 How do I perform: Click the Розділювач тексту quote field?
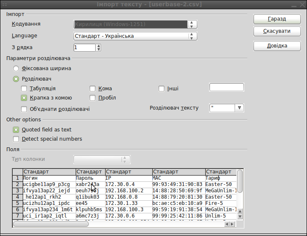tap(222, 108)
